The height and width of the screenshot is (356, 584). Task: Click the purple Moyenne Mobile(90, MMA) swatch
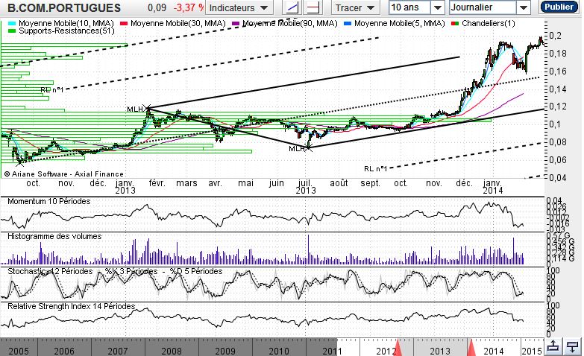(x=236, y=23)
